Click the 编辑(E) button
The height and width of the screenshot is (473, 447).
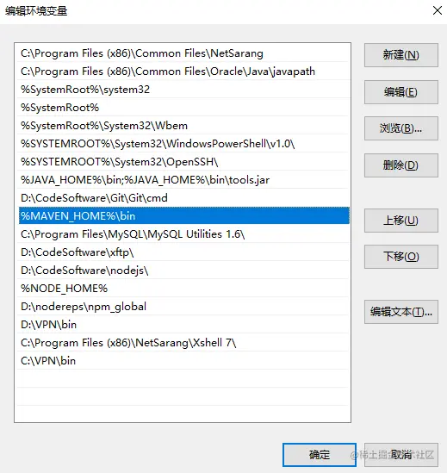400,92
